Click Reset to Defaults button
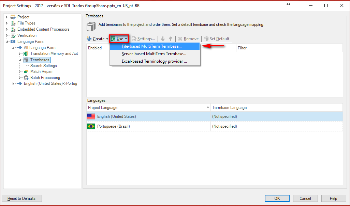The width and height of the screenshot is (350, 206). [x=21, y=199]
